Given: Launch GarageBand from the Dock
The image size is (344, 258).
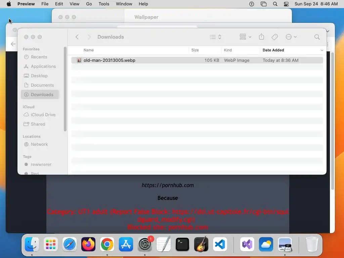Looking at the screenshot, I should click(201, 244).
